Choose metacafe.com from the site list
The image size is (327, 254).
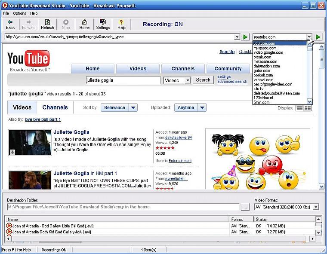[265, 61]
